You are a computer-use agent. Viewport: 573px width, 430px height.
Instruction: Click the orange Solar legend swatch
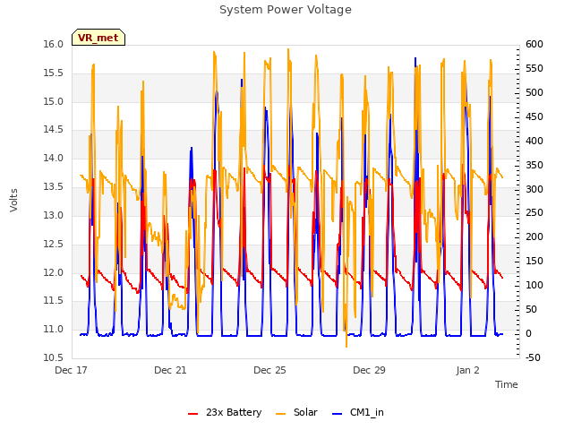[x=280, y=414]
